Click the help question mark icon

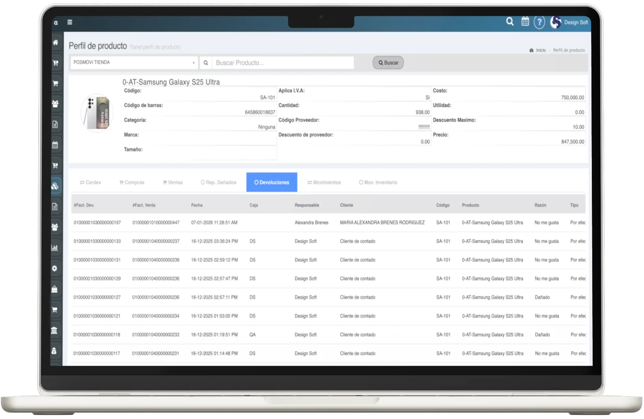[x=539, y=23]
